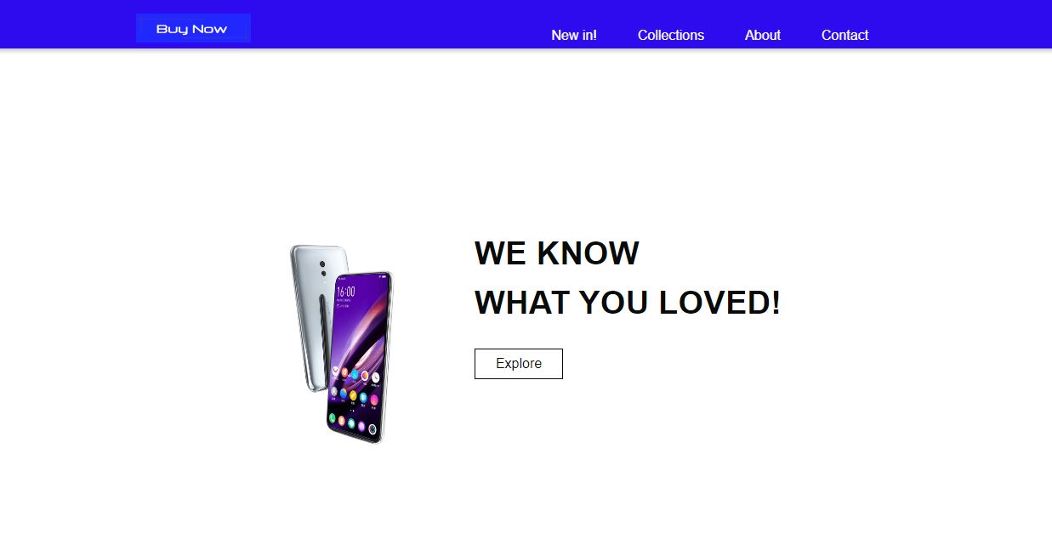Click the Explore button

point(519,364)
